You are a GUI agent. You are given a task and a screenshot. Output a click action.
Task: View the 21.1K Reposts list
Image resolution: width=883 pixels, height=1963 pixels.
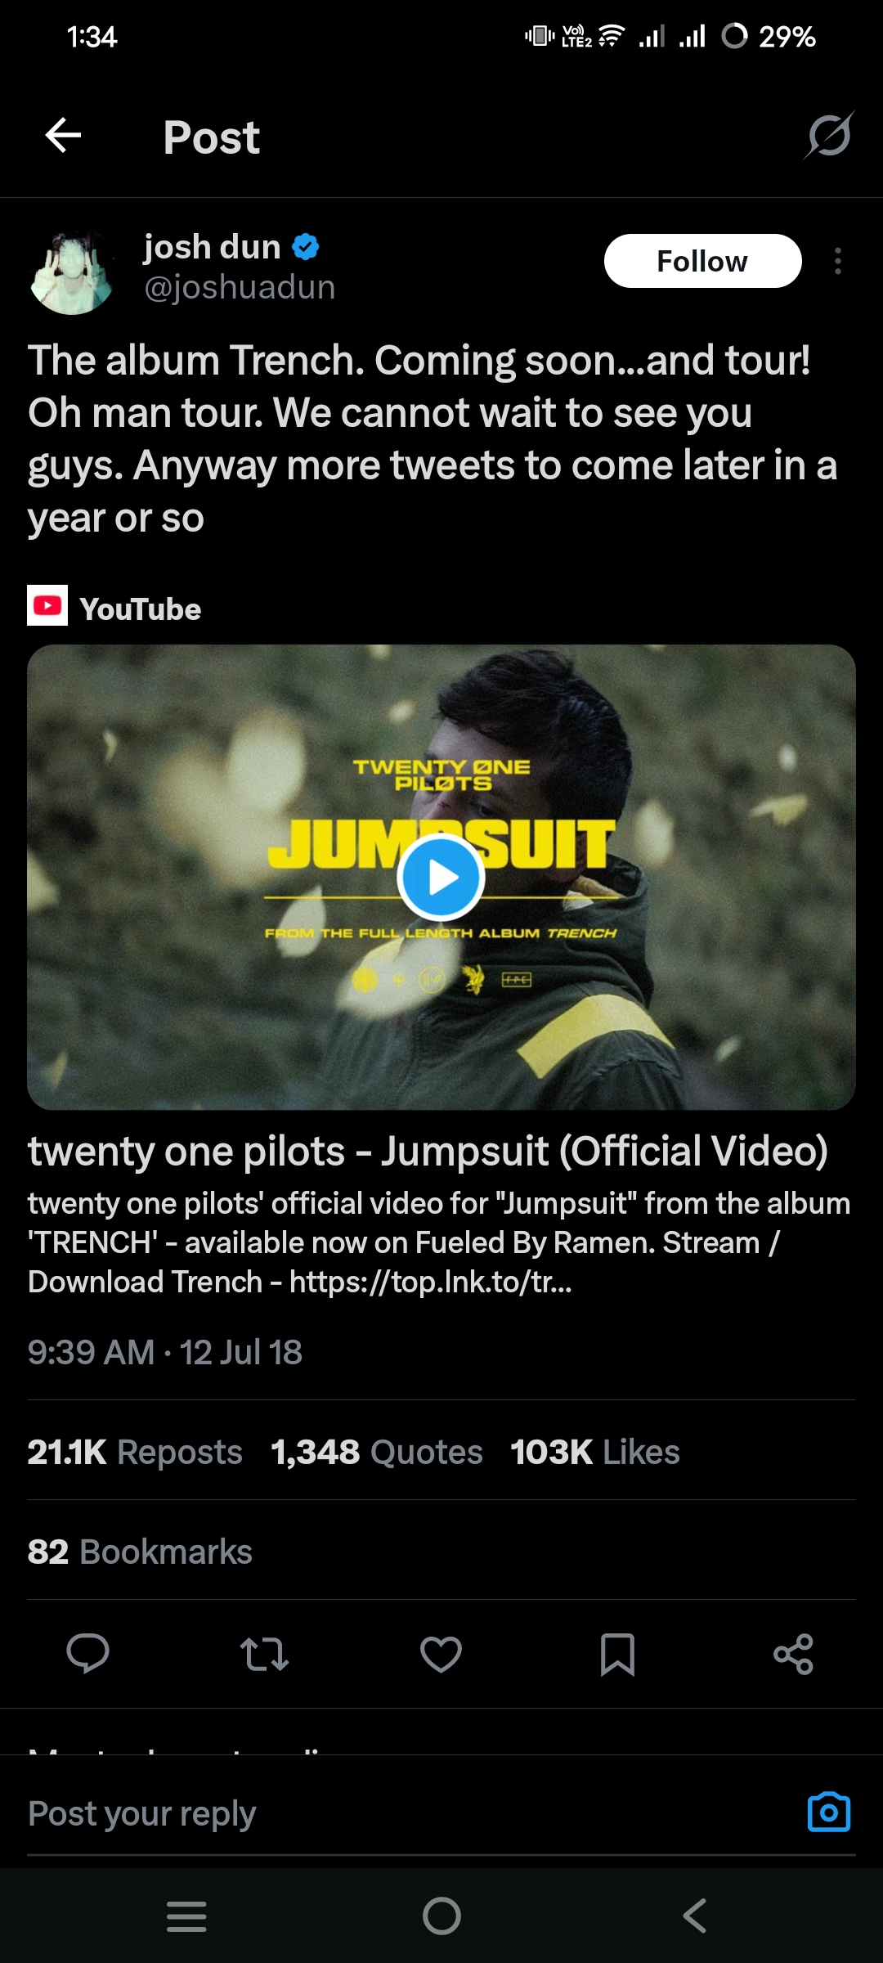tap(135, 1452)
